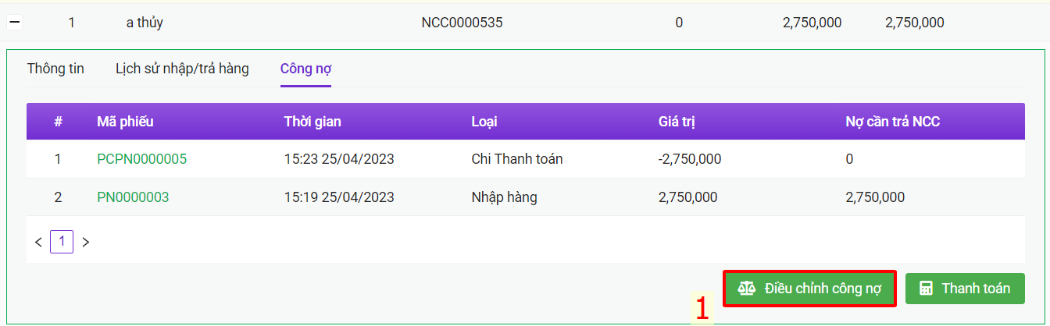
Task: Go to previous page arrow
Action: [38, 243]
